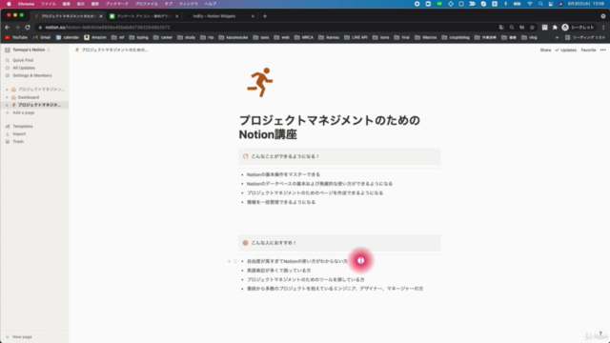Open the kazunosuke bookmark folder
The width and height of the screenshot is (610, 343).
coord(234,38)
